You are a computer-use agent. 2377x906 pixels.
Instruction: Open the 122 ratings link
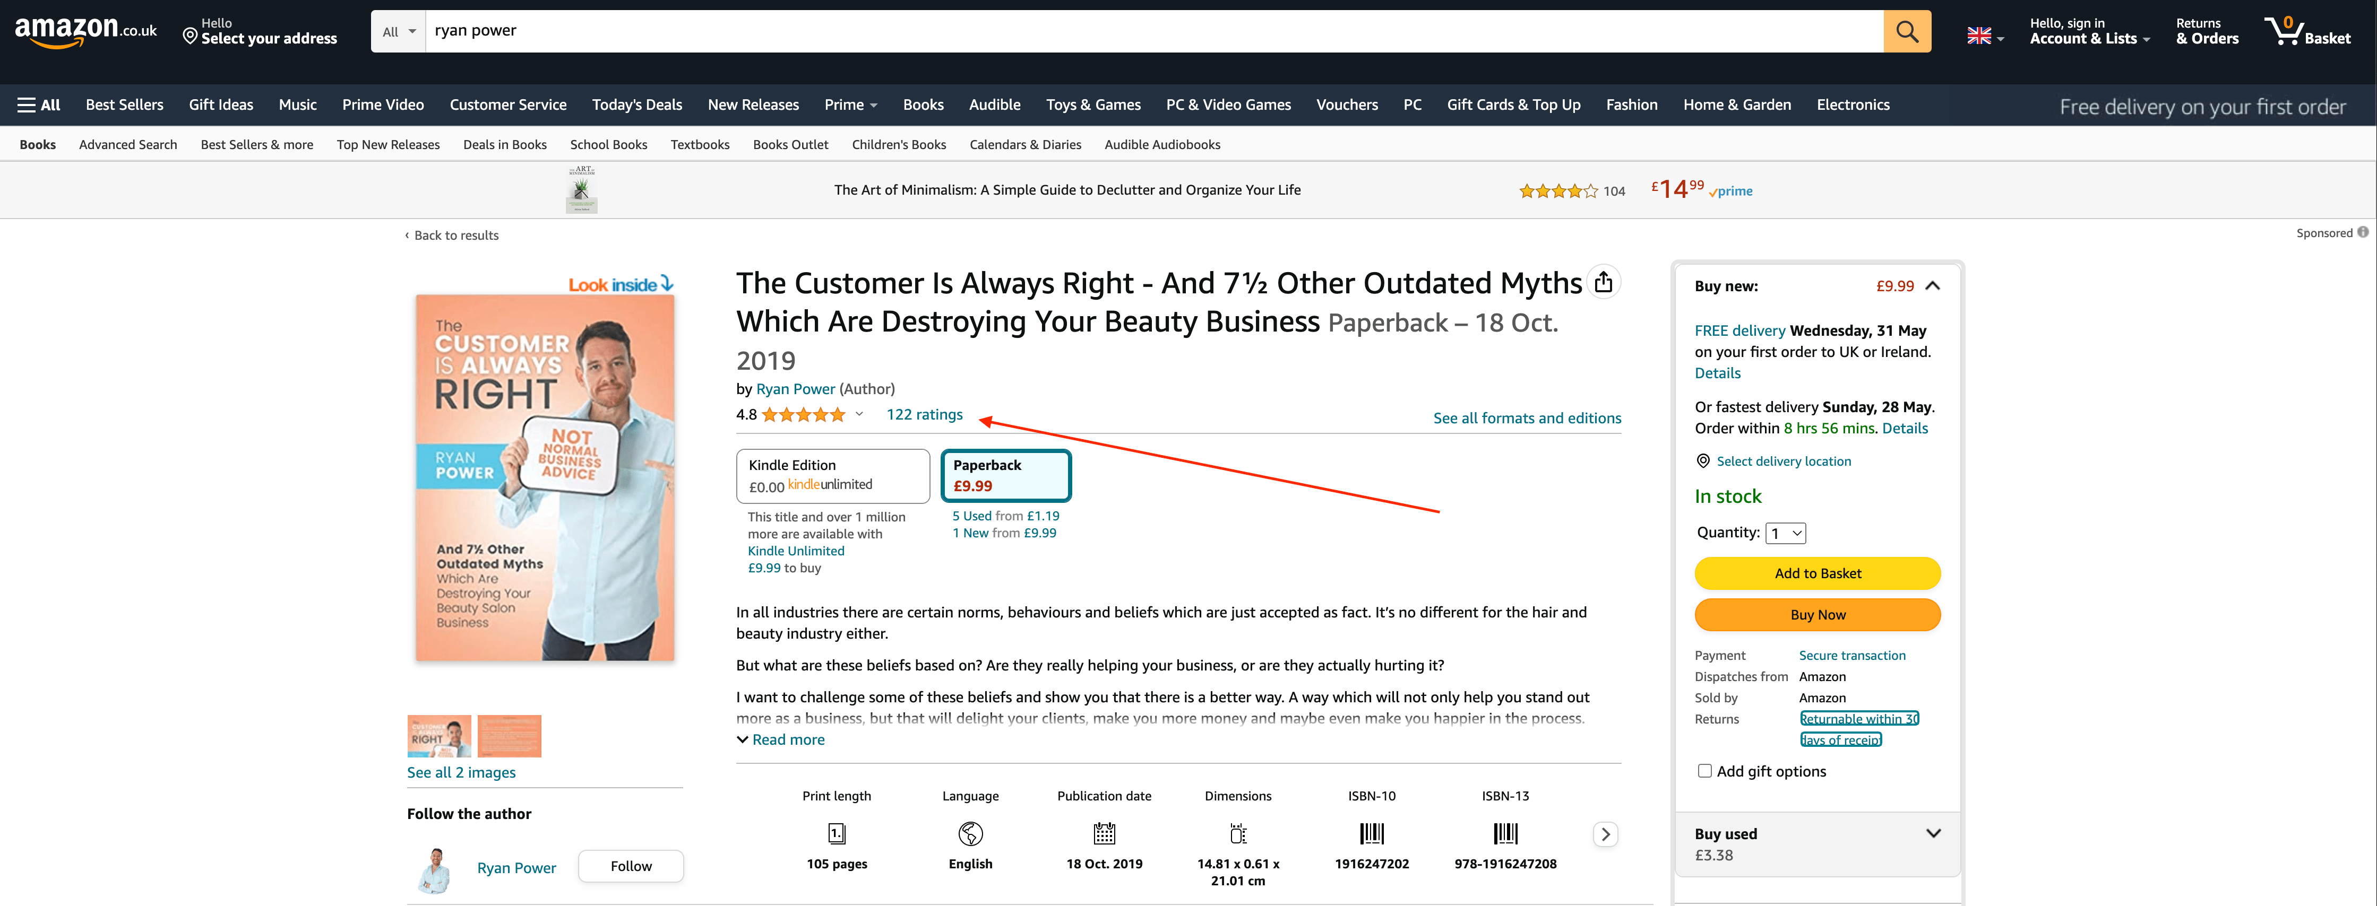click(x=924, y=415)
